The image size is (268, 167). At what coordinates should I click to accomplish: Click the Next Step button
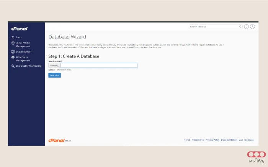tap(54, 75)
